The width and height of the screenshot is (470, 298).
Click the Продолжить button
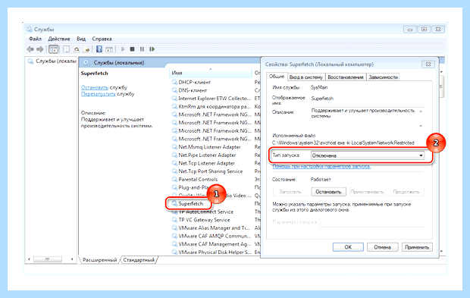[406, 192]
